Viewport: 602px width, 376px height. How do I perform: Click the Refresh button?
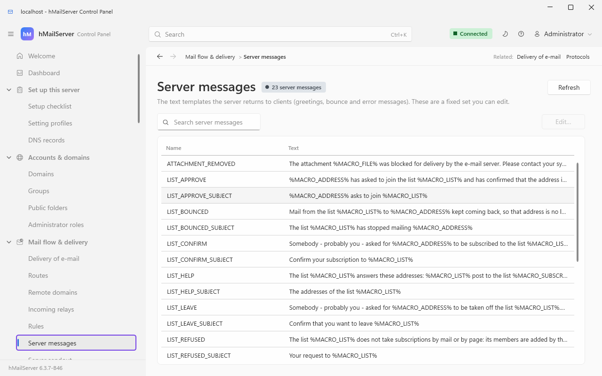click(x=569, y=87)
